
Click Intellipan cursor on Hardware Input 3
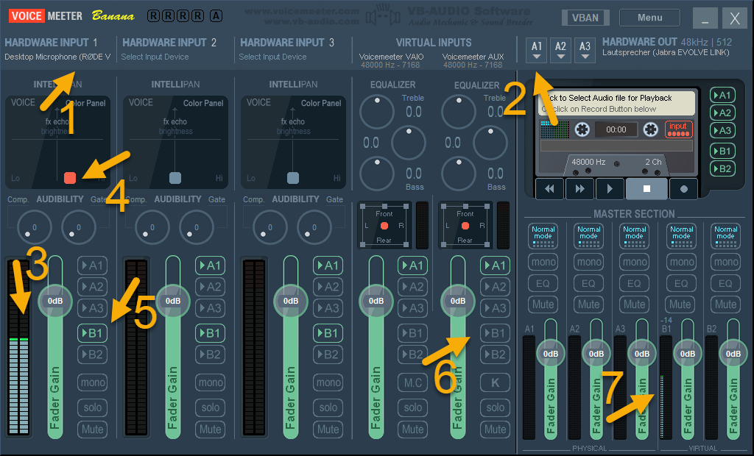coord(293,178)
